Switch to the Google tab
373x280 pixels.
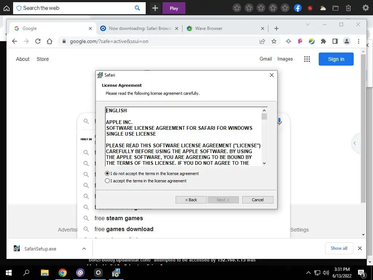pyautogui.click(x=52, y=28)
